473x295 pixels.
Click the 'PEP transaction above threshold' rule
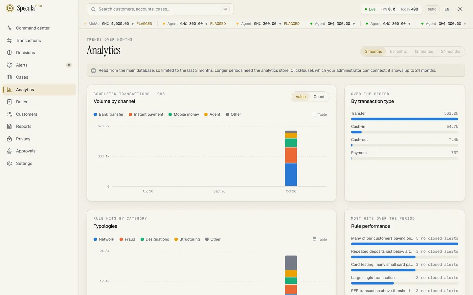(405, 291)
